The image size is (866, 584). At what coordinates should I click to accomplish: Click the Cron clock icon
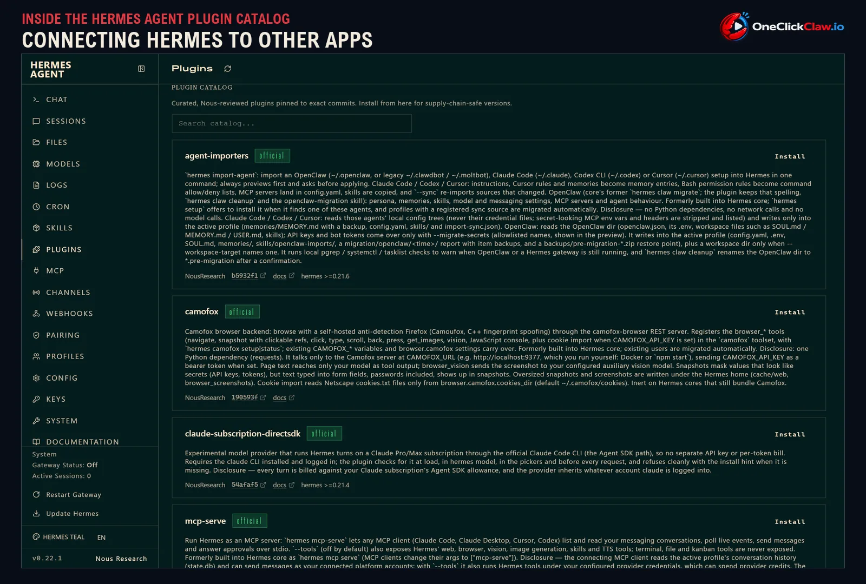pyautogui.click(x=36, y=207)
